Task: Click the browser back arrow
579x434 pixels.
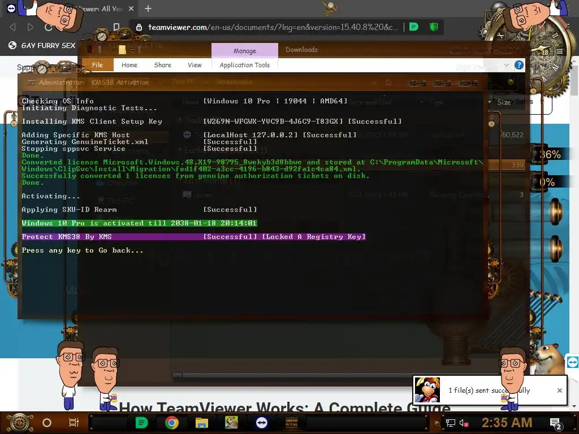Action: click(12, 27)
